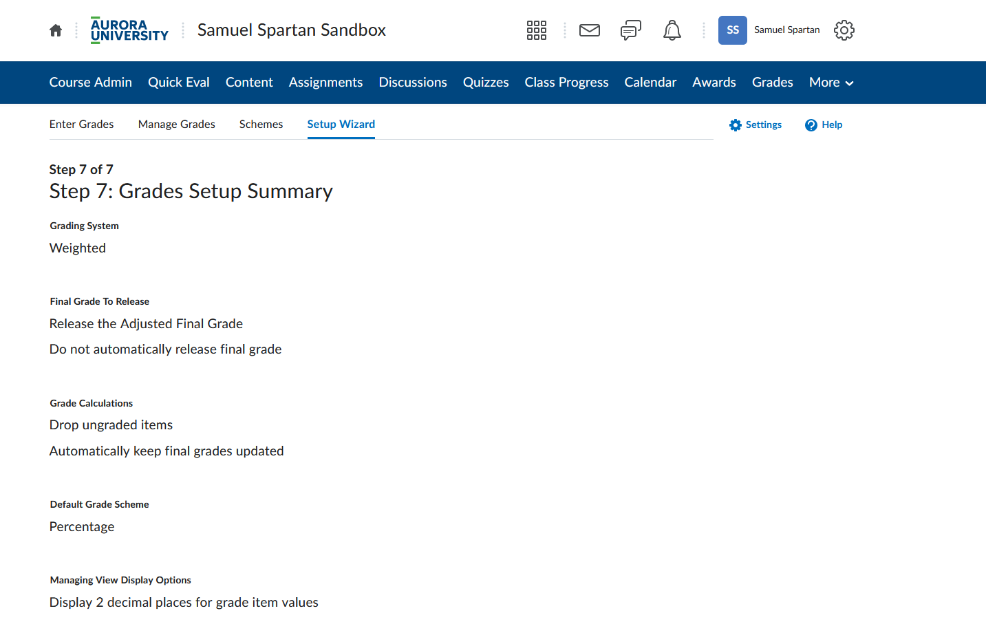Go to Content in navbar
This screenshot has height=635, width=986.
tap(249, 83)
